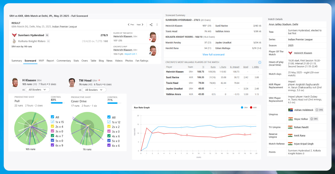Click the Sunrisers Hyderabad team logo
Screen dimensions: 335x174
point(14,35)
